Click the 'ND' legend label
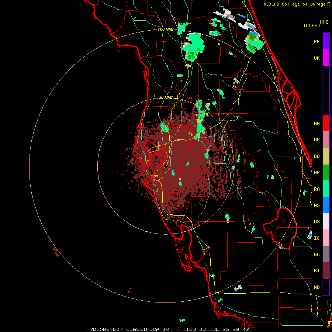The height and width of the screenshot is (332, 332). pos(317,287)
